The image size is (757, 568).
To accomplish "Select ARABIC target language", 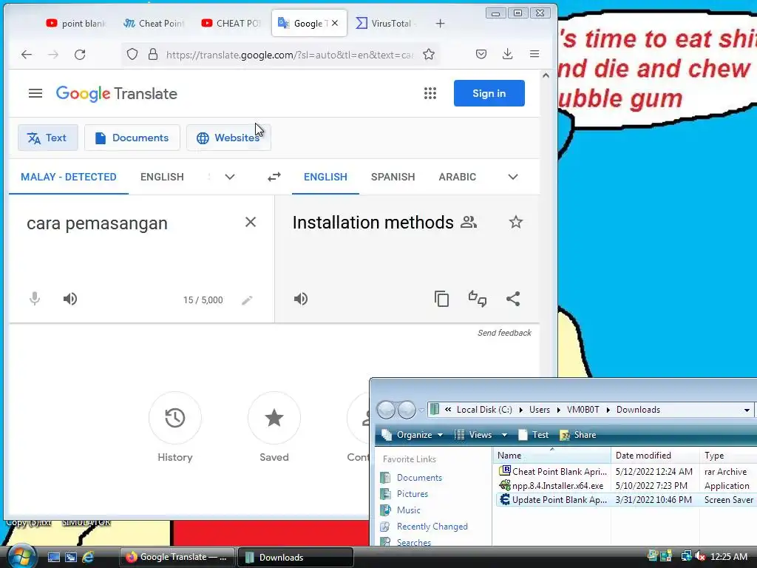I will [x=457, y=177].
